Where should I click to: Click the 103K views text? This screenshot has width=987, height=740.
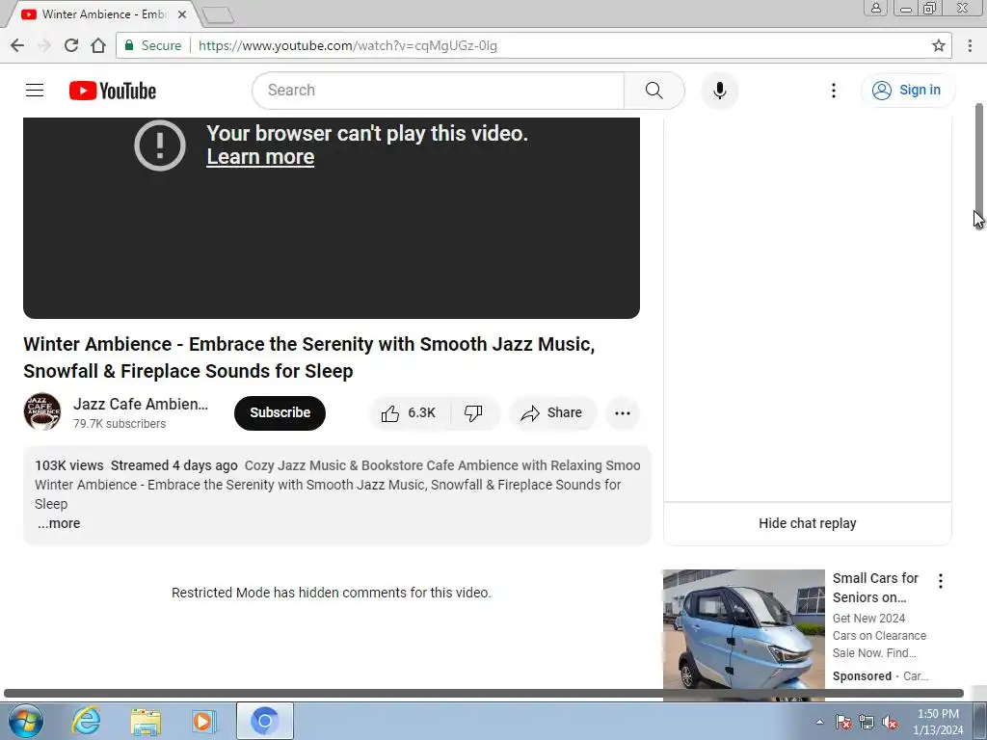(69, 465)
